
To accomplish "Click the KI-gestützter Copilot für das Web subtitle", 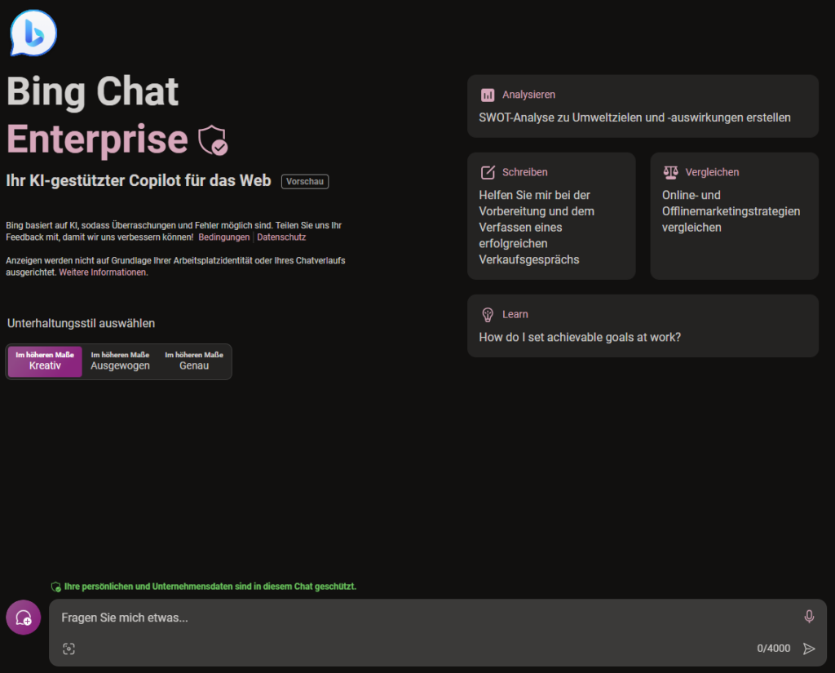I will [139, 180].
